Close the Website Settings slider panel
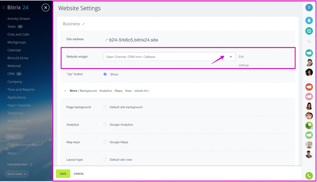 click(46, 8)
